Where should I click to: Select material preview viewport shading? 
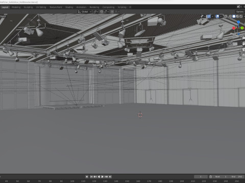tap(237, 16)
